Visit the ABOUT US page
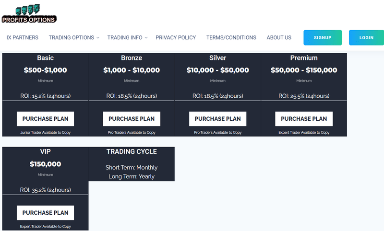The image size is (384, 231). [x=279, y=38]
